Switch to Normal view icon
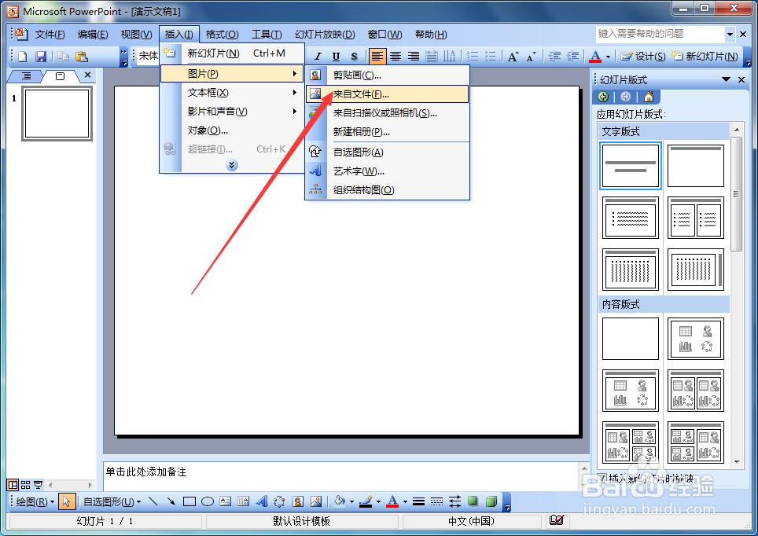 [13, 484]
